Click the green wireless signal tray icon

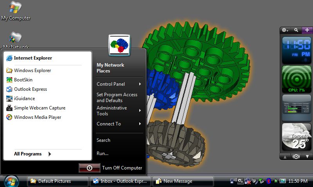(276, 181)
